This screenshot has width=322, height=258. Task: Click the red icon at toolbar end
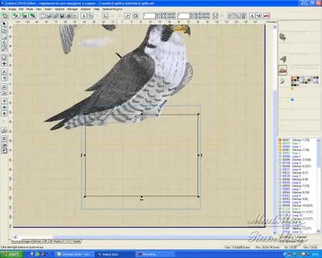(x=267, y=16)
